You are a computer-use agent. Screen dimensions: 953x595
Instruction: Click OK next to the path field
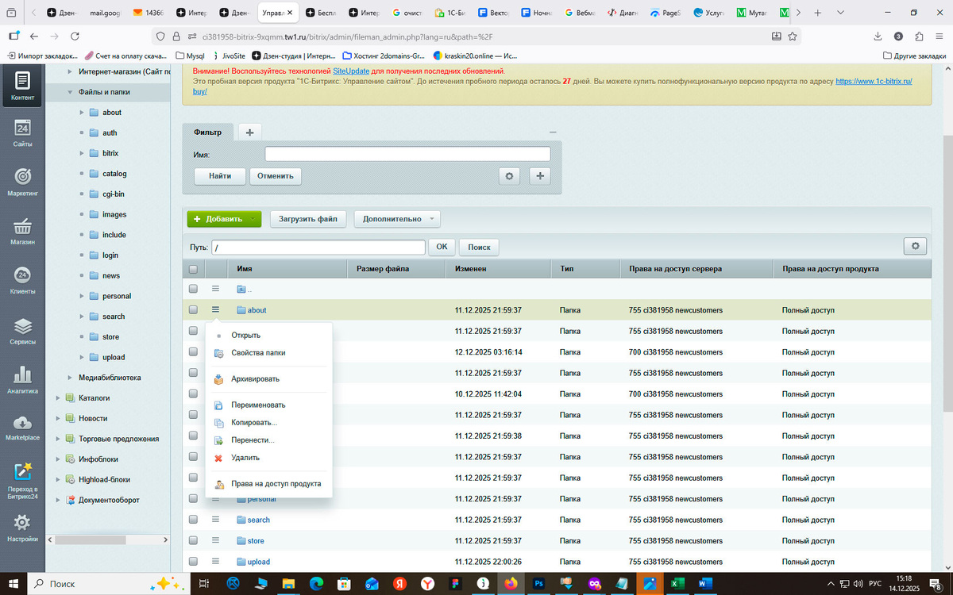tap(442, 247)
